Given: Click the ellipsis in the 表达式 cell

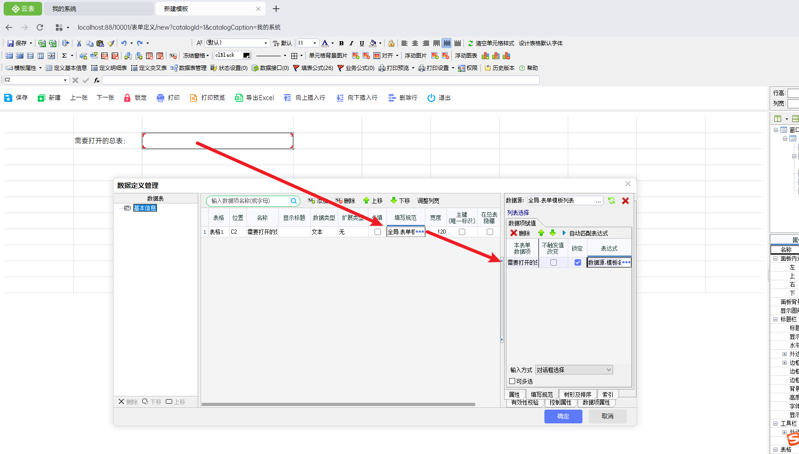Looking at the screenshot, I should click(x=626, y=262).
